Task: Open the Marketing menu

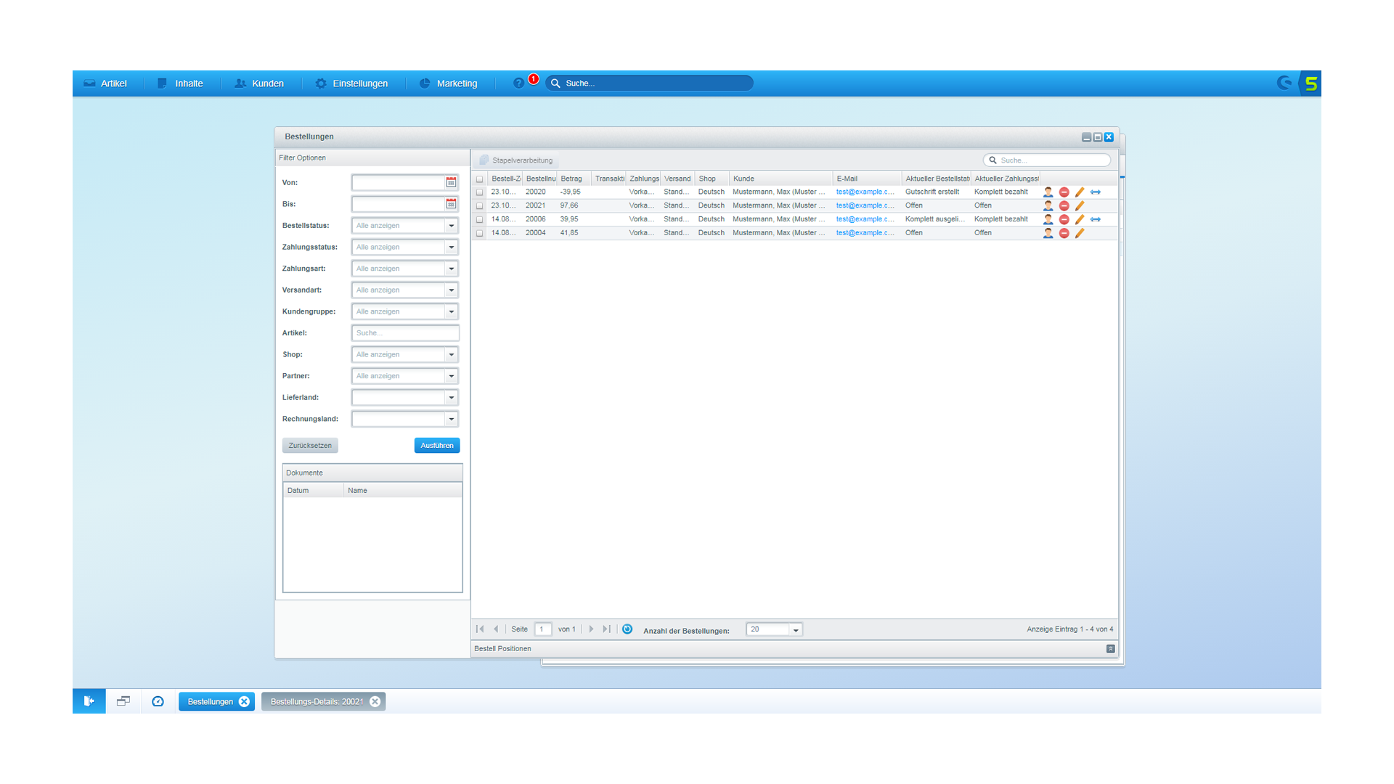Action: 449,83
